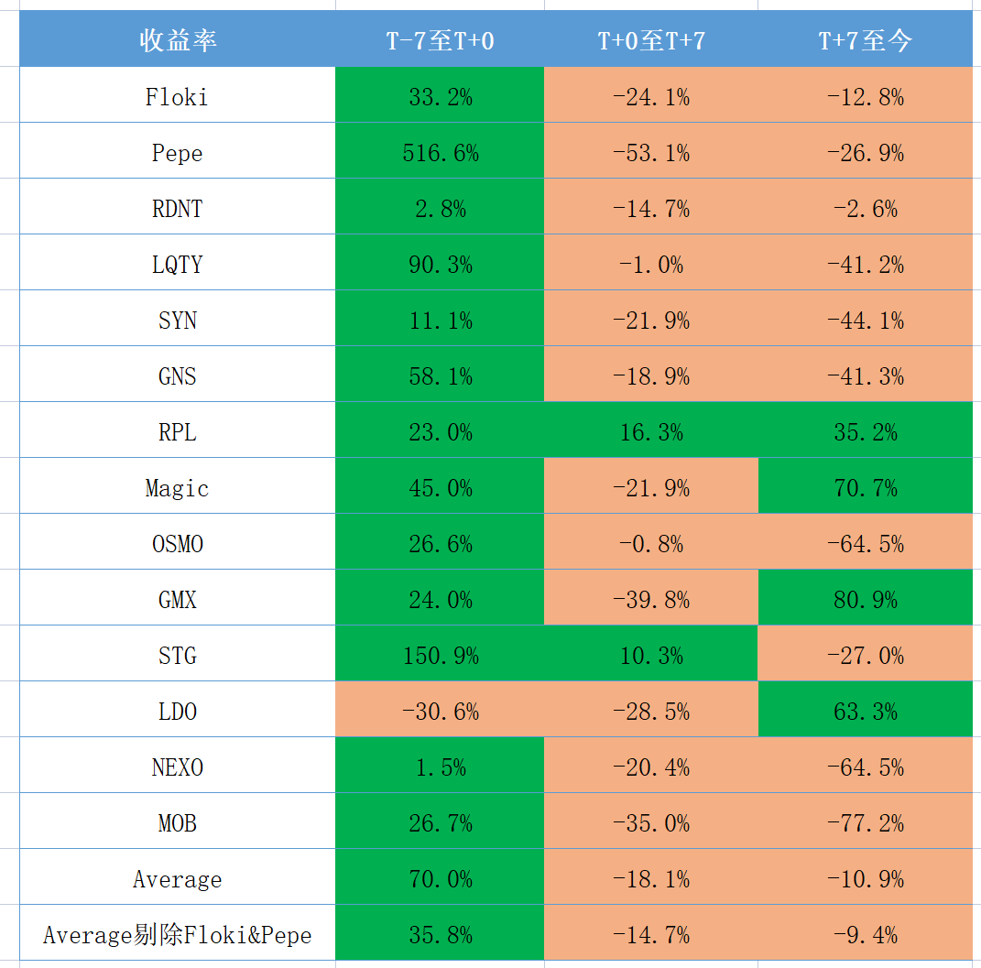Click the GNS 58.1% green cell
This screenshot has height=968, width=981.
(440, 376)
